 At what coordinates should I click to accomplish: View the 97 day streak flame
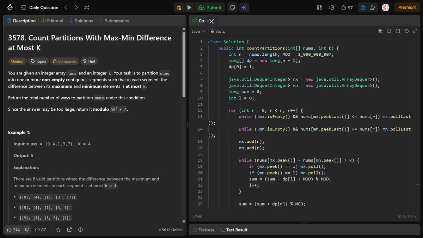(347, 7)
